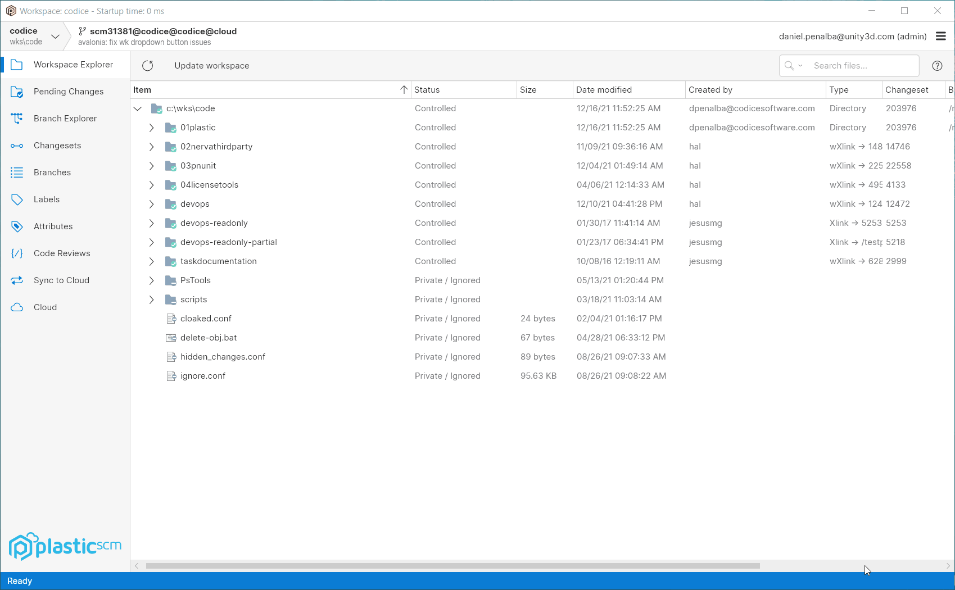Click the Update workspace button

point(212,65)
